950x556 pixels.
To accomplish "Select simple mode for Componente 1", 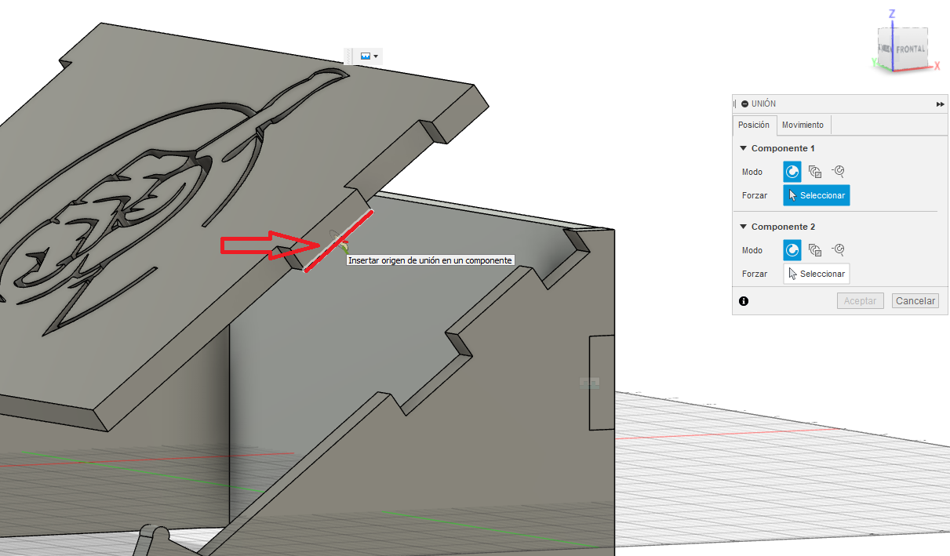I will tap(792, 172).
